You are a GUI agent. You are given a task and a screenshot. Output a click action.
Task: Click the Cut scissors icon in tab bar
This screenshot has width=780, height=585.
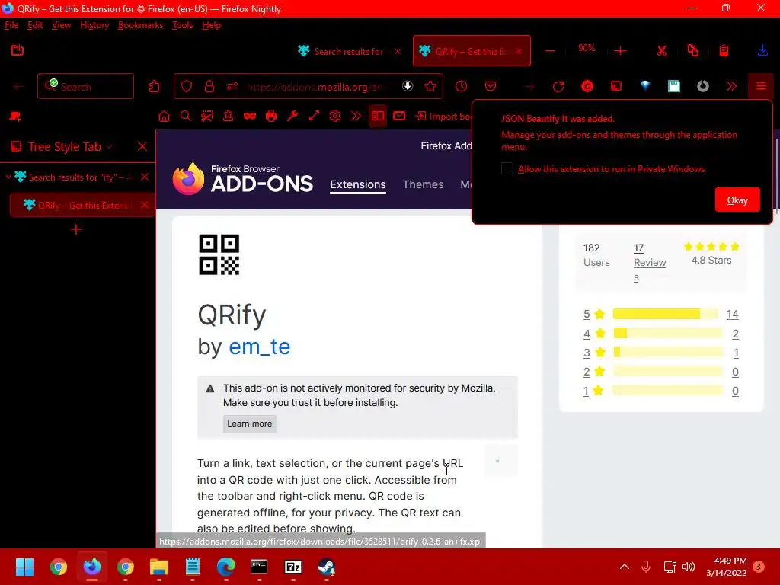click(662, 51)
